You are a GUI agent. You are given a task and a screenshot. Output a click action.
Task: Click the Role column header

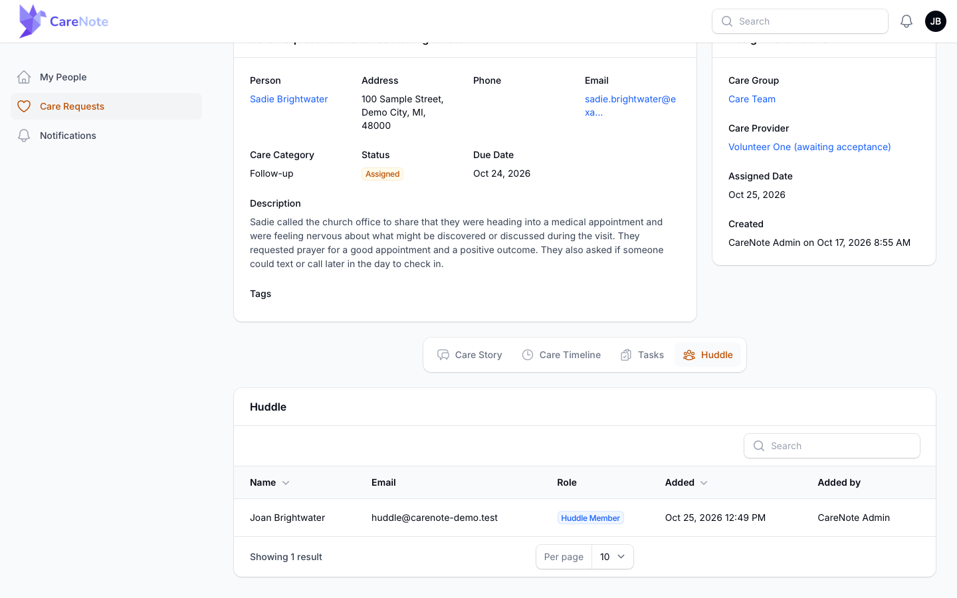[567, 482]
